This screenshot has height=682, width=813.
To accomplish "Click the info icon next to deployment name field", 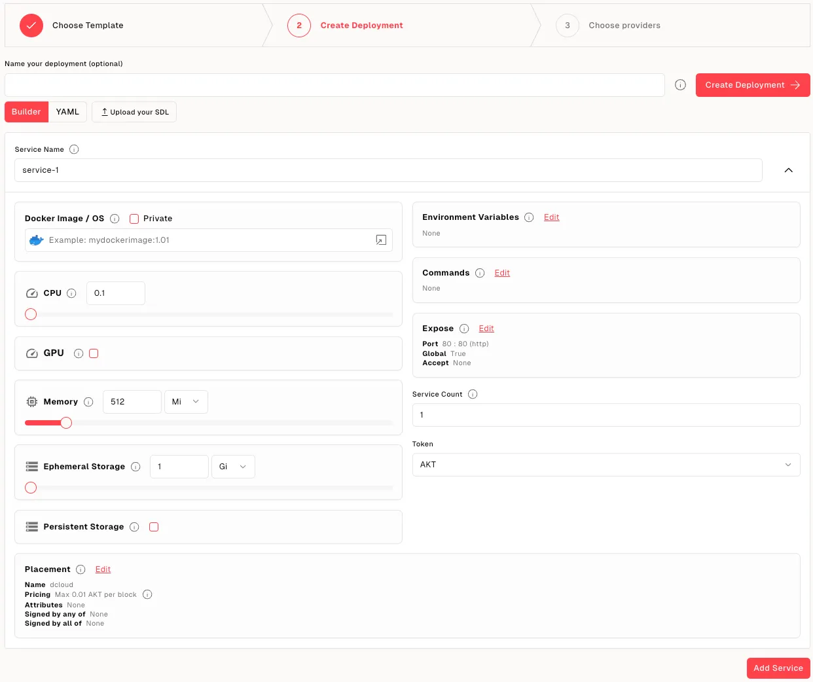I will 680,85.
